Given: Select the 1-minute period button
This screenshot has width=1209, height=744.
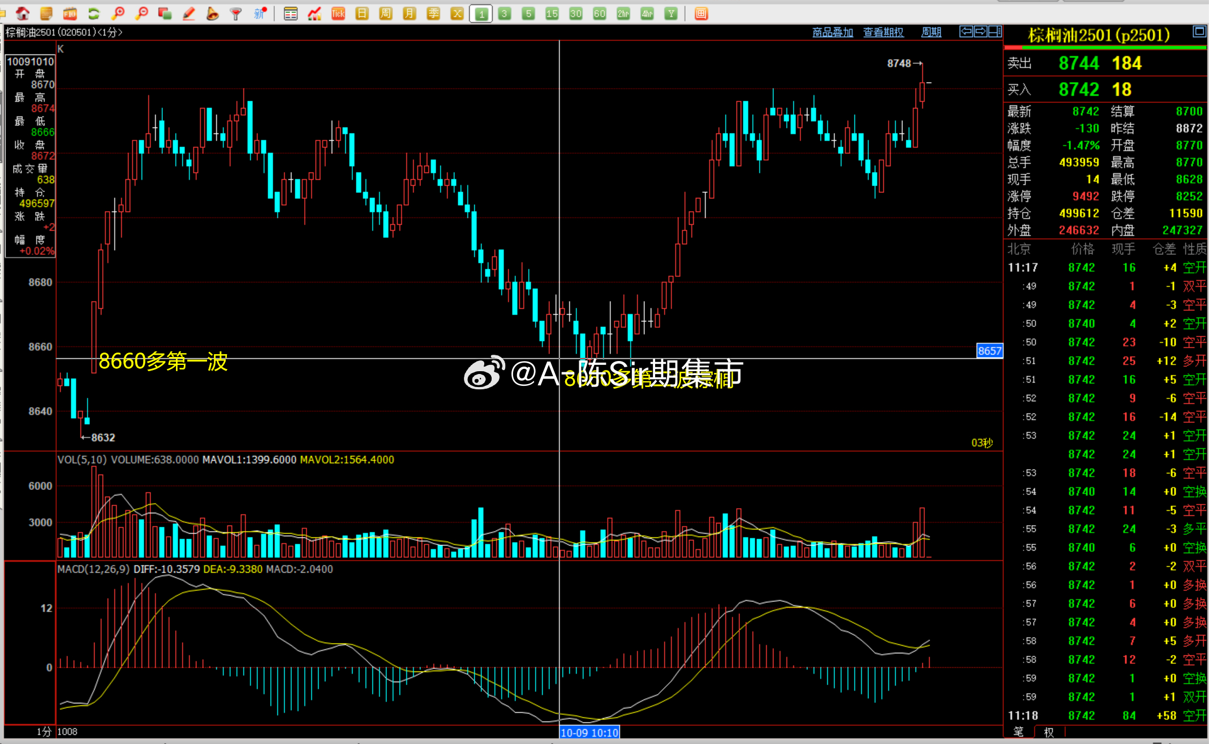Looking at the screenshot, I should 481,14.
